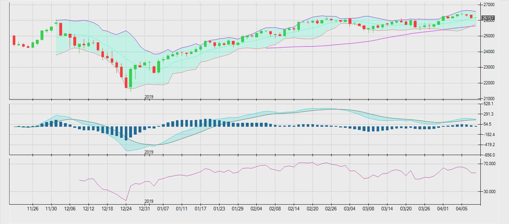This screenshot has height=224, width=509.
Task: Select the 54.5 MACD axis value
Action: (x=487, y=124)
